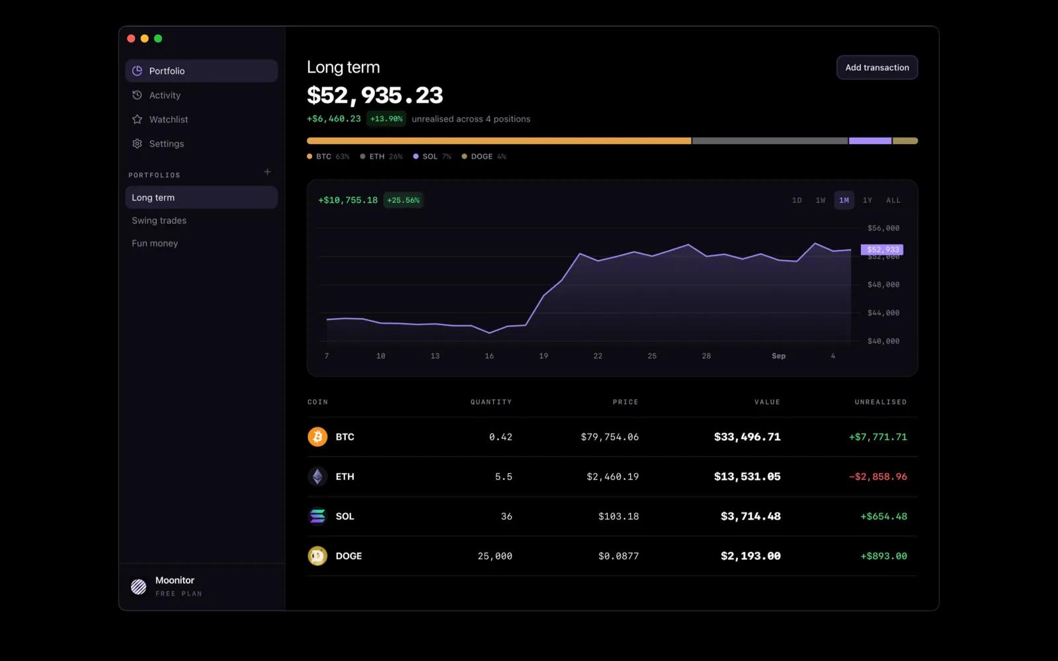Image resolution: width=1058 pixels, height=661 pixels.
Task: Click the PRICE column header
Action: pyautogui.click(x=626, y=402)
